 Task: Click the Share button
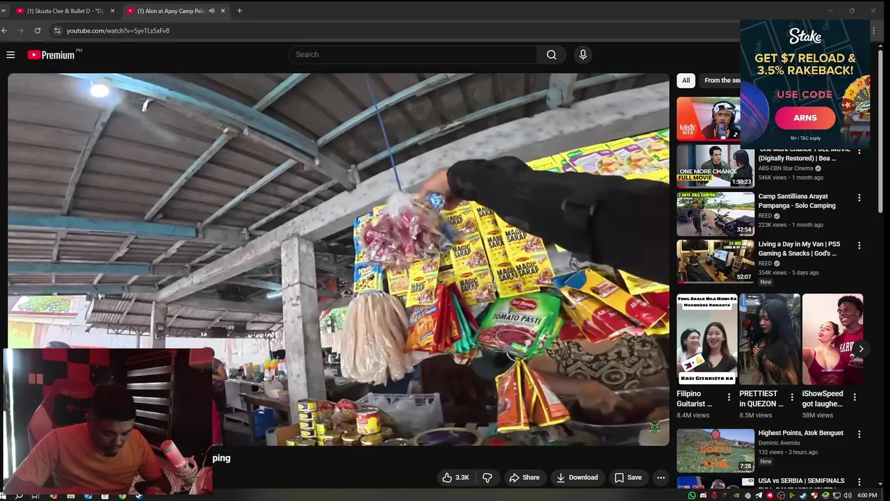tap(524, 477)
